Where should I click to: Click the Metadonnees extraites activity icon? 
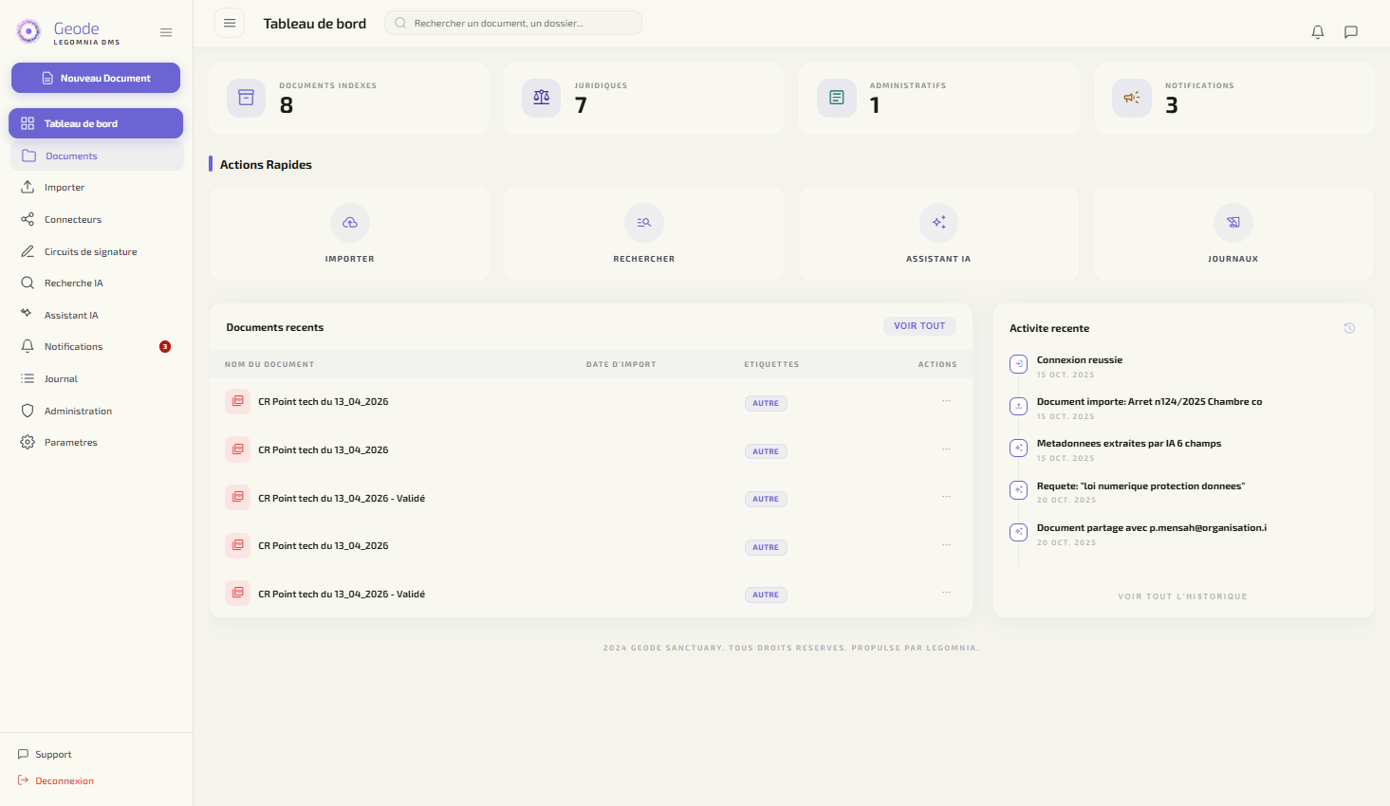tap(1019, 448)
